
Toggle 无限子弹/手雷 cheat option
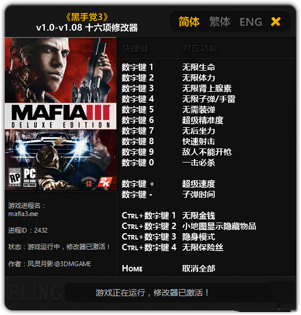(209, 99)
